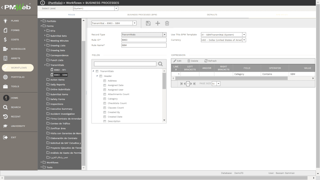Click the Add new rule plus icon
This screenshot has width=320, height=180.
(157, 23)
